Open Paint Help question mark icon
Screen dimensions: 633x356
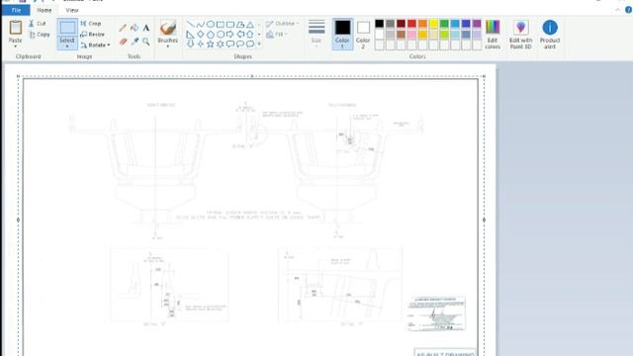(629, 10)
